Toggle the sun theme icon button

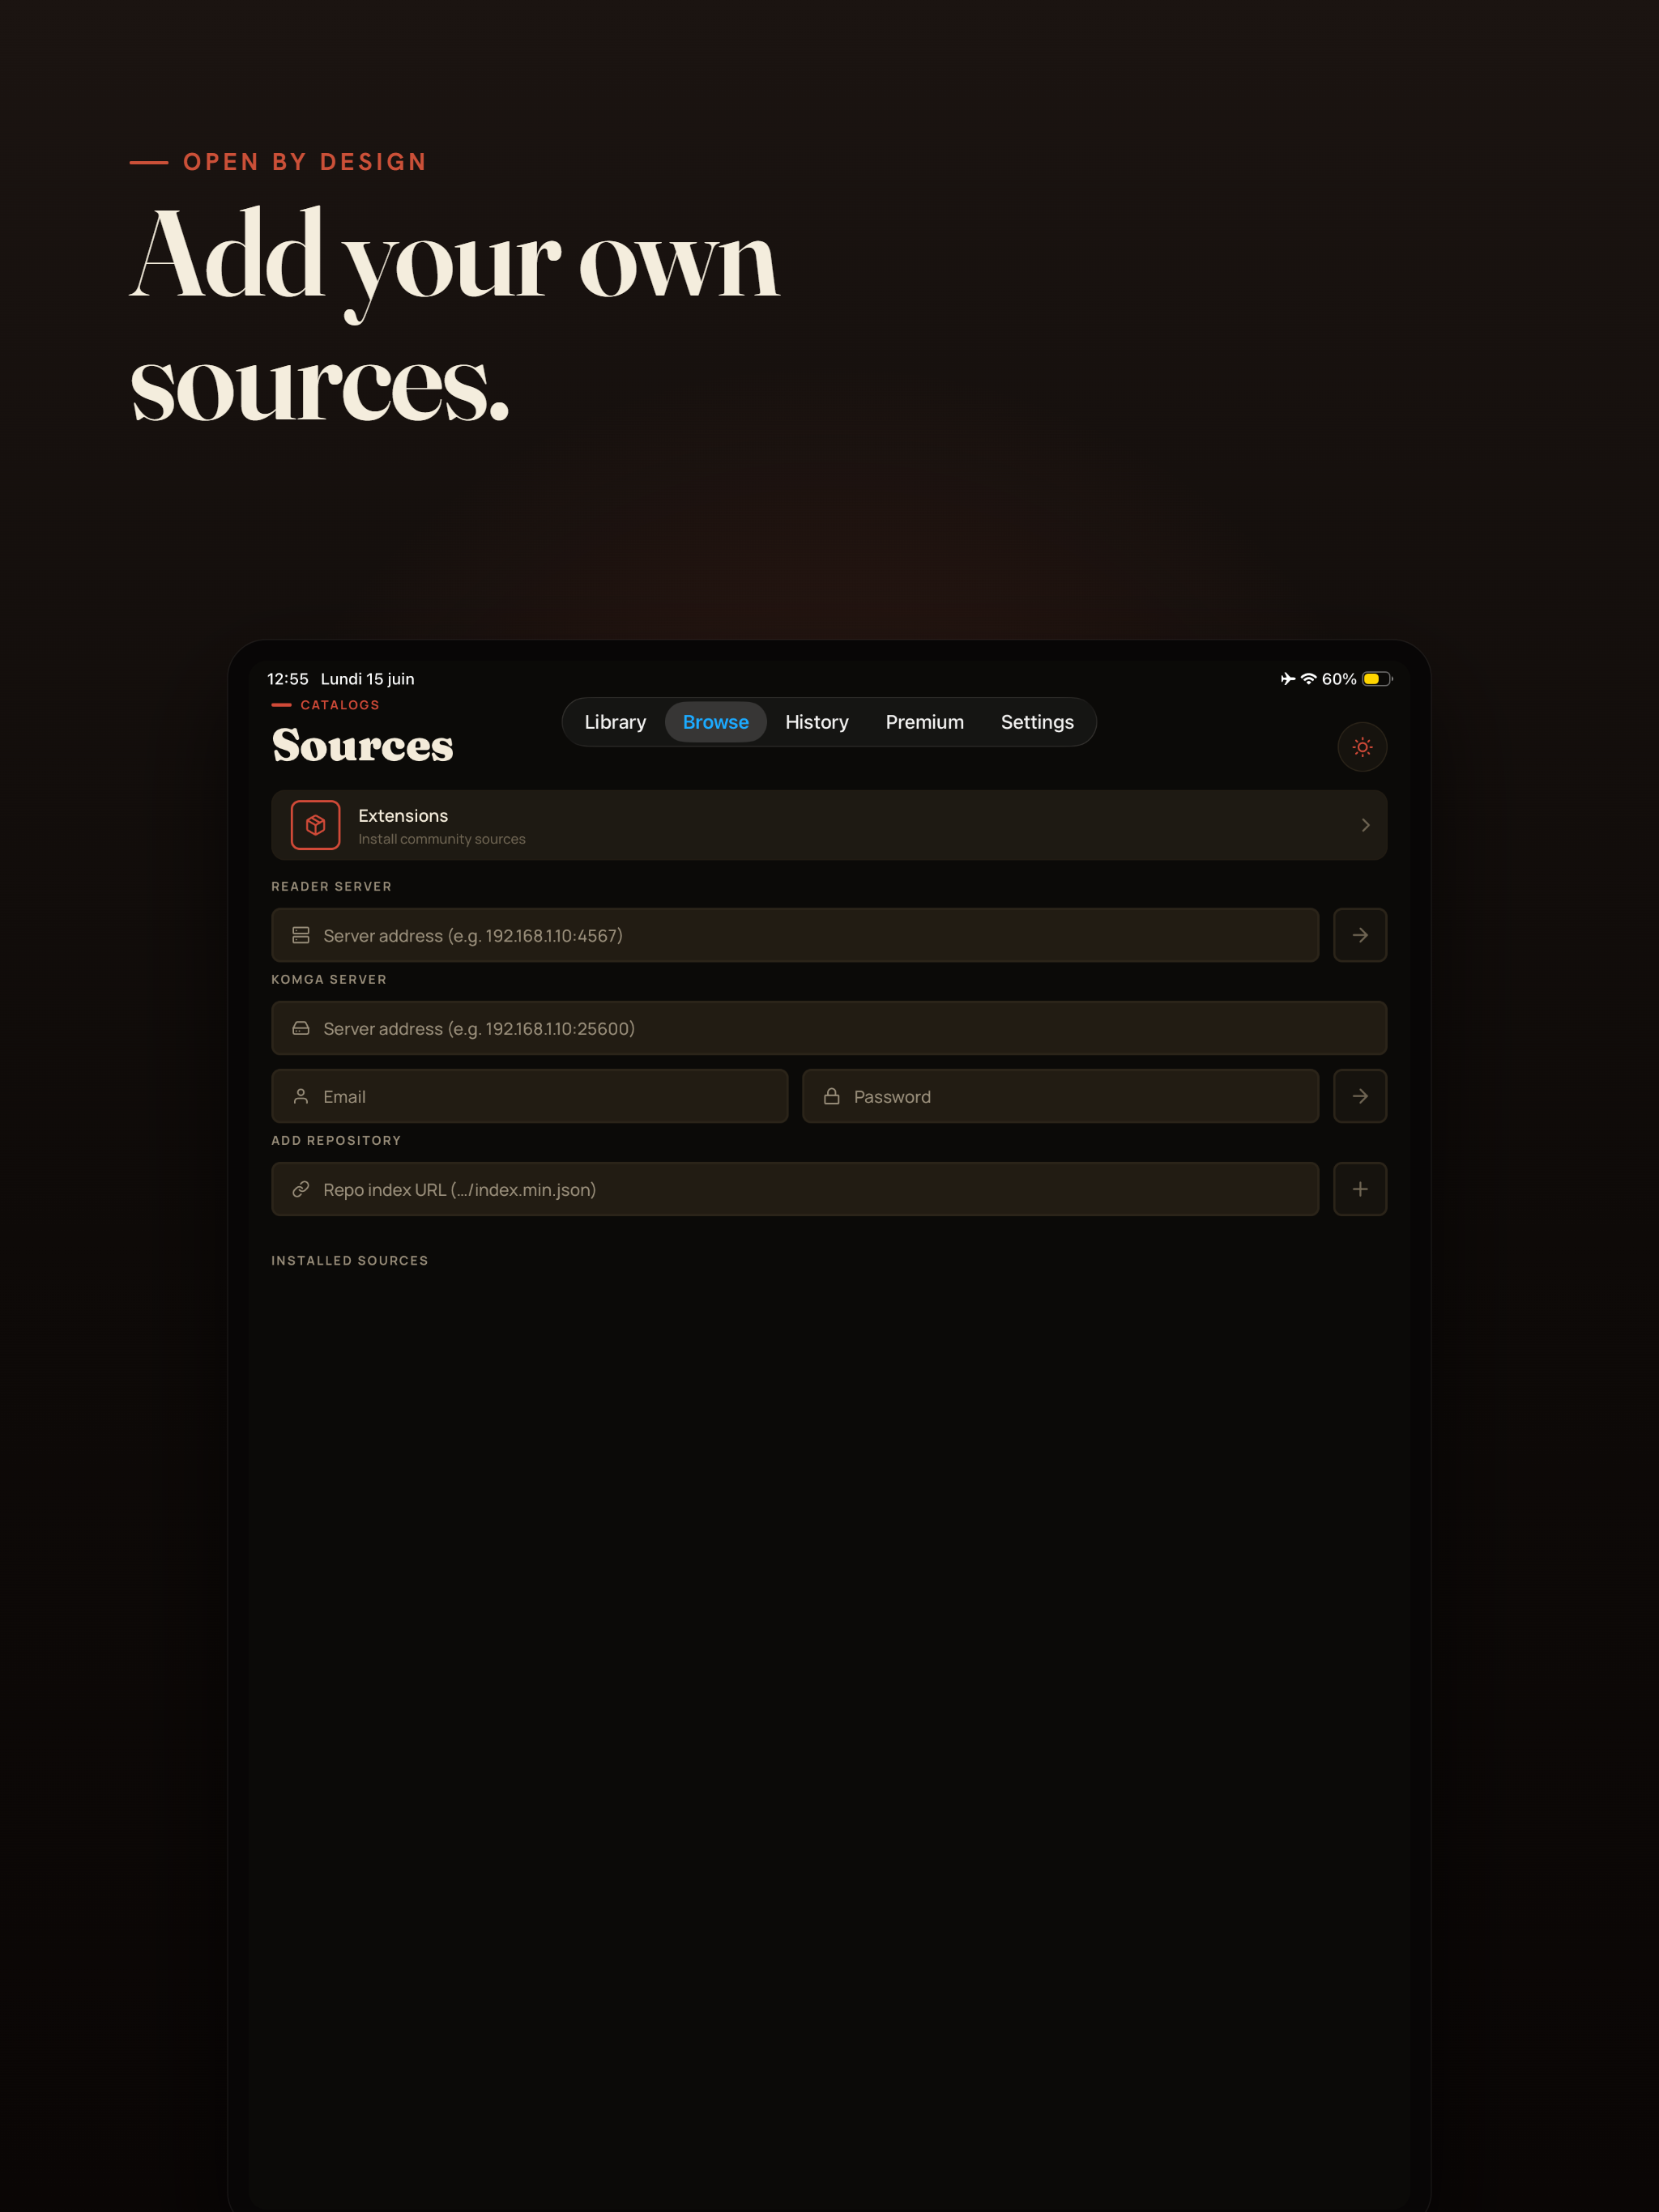tap(1362, 747)
